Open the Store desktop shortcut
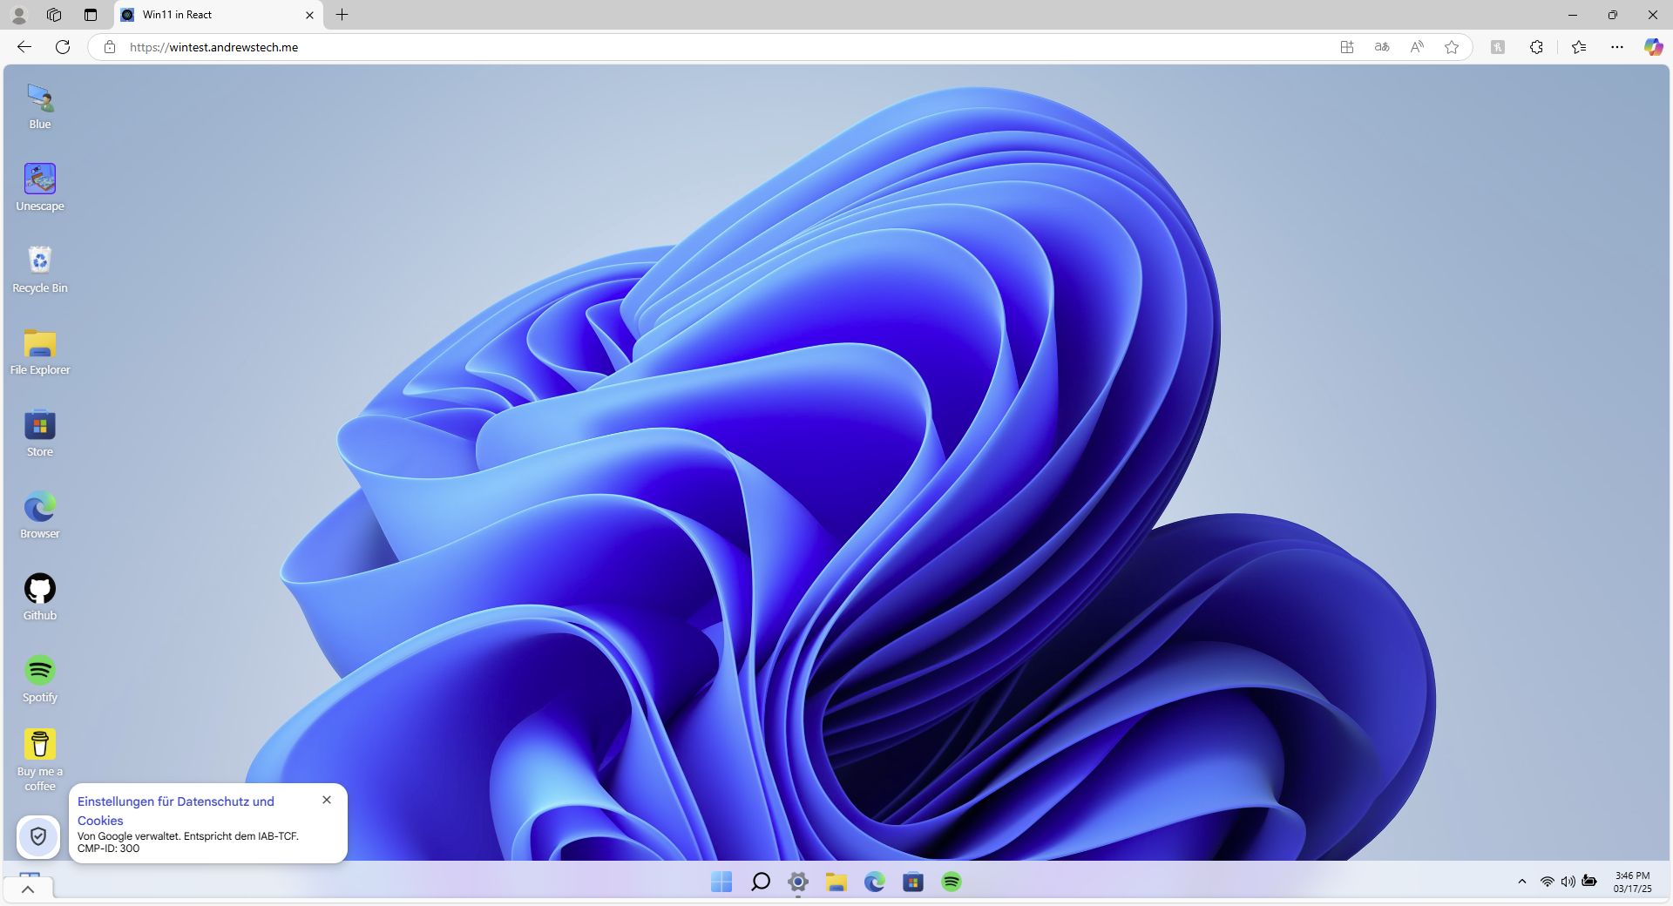Image resolution: width=1673 pixels, height=906 pixels. pos(40,433)
